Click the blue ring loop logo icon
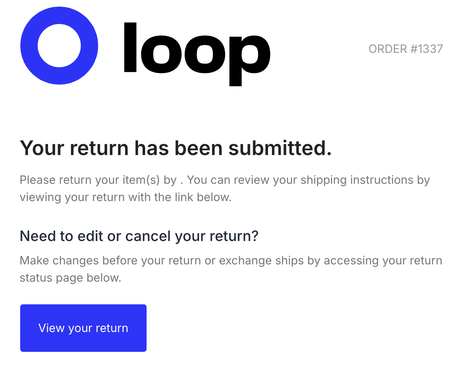461x377 pixels. pyautogui.click(x=29, y=46)
